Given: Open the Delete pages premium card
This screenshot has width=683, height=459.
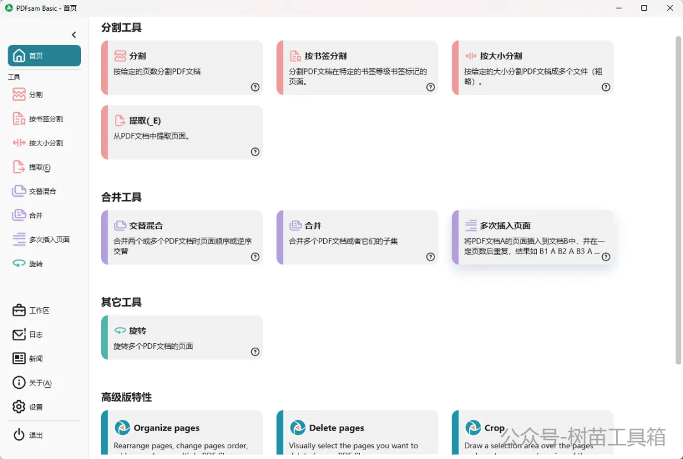Looking at the screenshot, I should [357, 432].
